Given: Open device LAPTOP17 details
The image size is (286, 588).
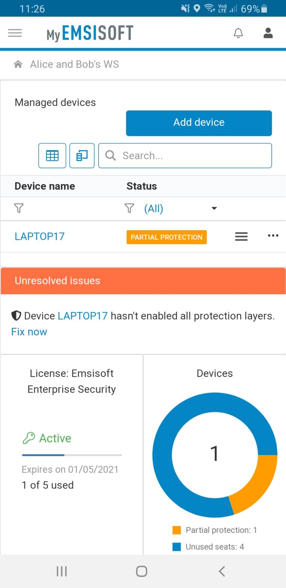Looking at the screenshot, I should click(39, 236).
